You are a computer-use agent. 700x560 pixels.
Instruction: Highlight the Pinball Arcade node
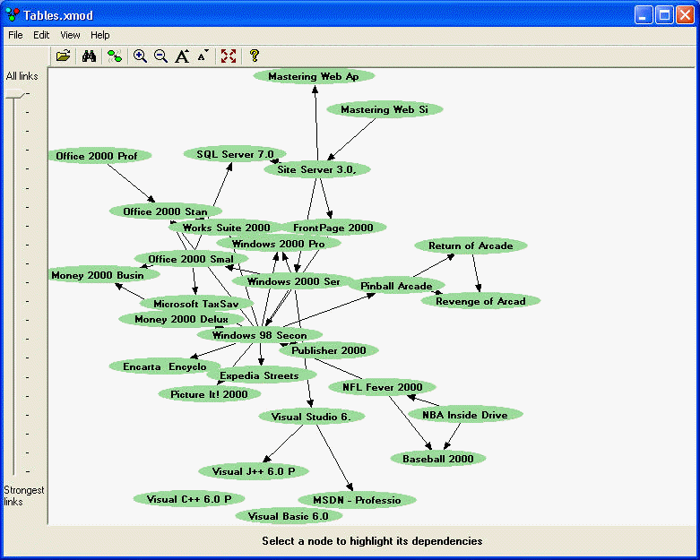pyautogui.click(x=395, y=286)
